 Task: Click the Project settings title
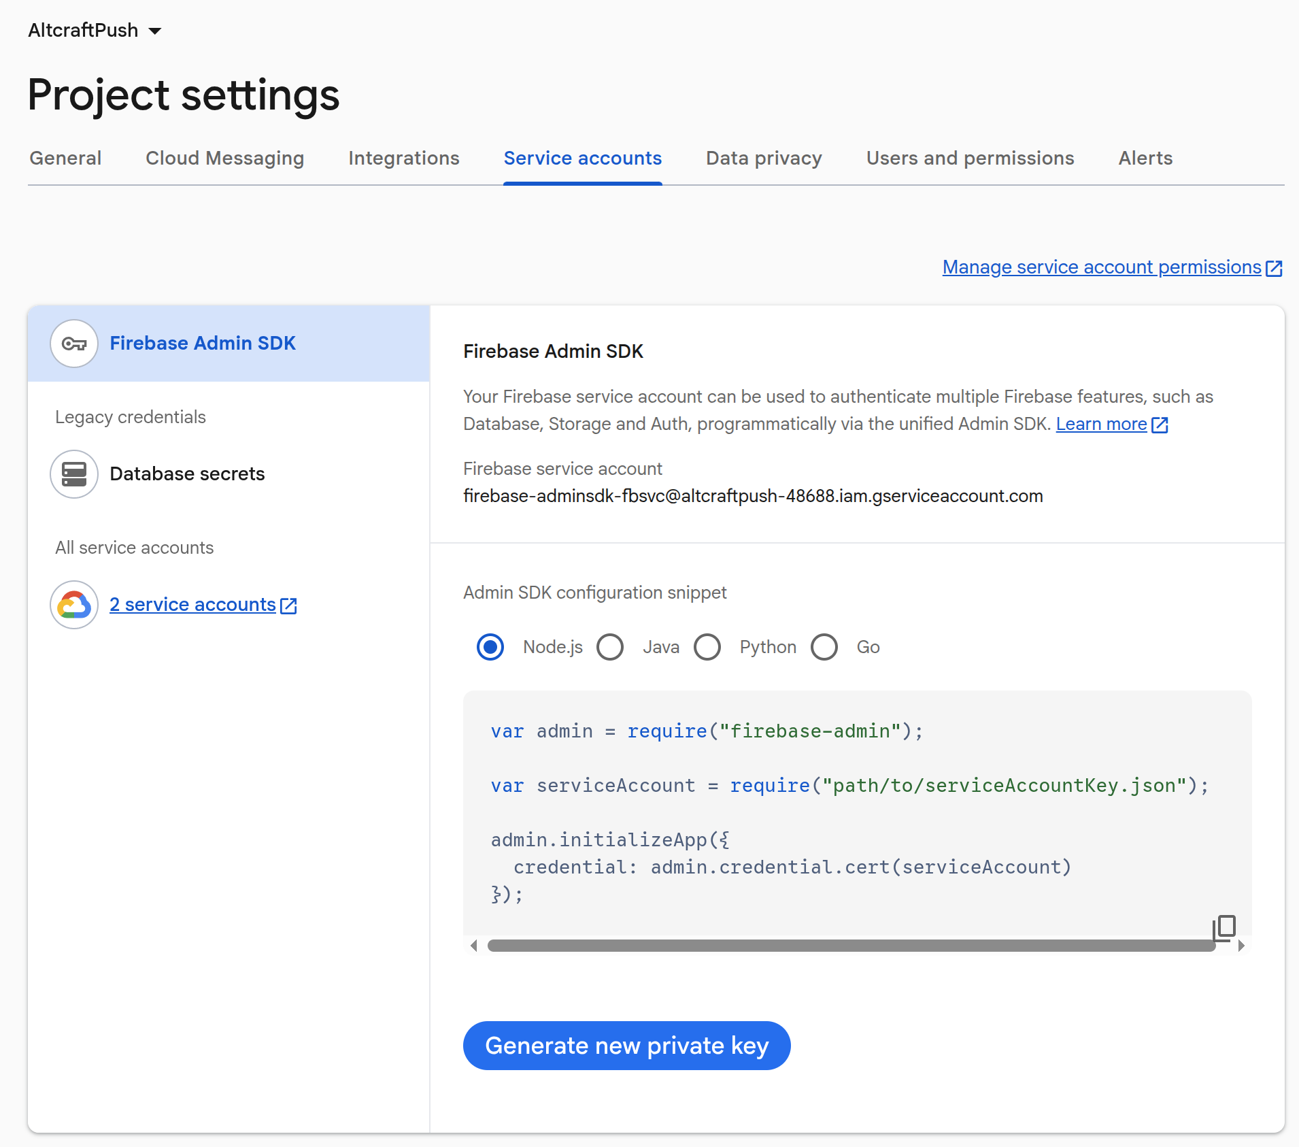click(184, 95)
